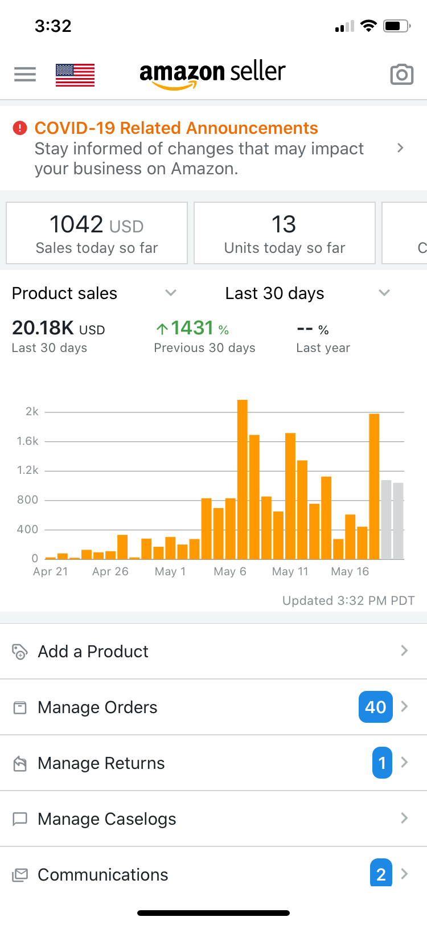Expand the Product sales metric dropdown
This screenshot has height=925, width=427.
pyautogui.click(x=170, y=293)
